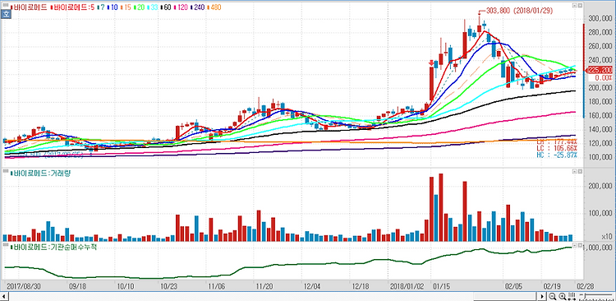Close the price chart panel with the X box

tap(580, 6)
